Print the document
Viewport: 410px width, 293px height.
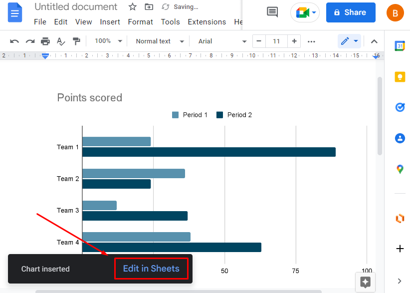(x=45, y=41)
